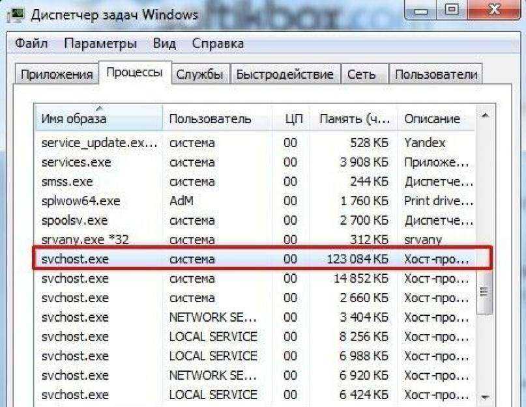526x407 pixels.
Task: Select the smss.exe process
Action: pos(255,182)
